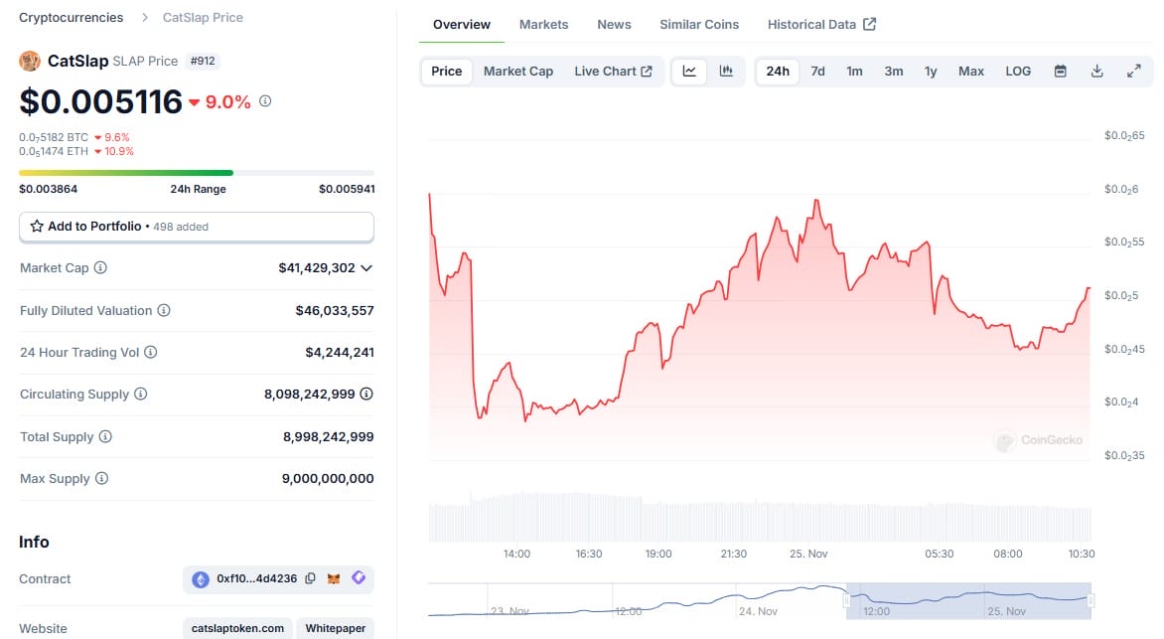The width and height of the screenshot is (1164, 639).
Task: Click MetaMask fox icon in contract
Action: [335, 578]
